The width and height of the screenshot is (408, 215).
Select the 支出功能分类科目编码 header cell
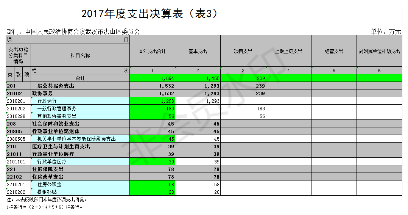click(18, 55)
